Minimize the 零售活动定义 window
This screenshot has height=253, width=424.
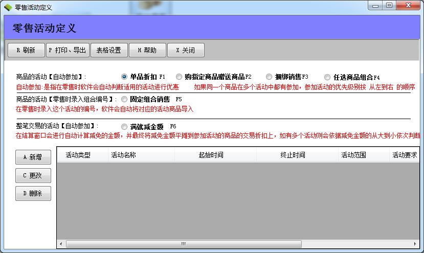point(375,6)
